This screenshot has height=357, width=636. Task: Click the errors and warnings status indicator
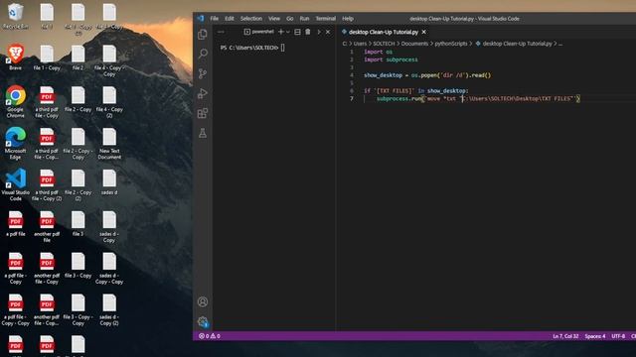click(x=210, y=336)
